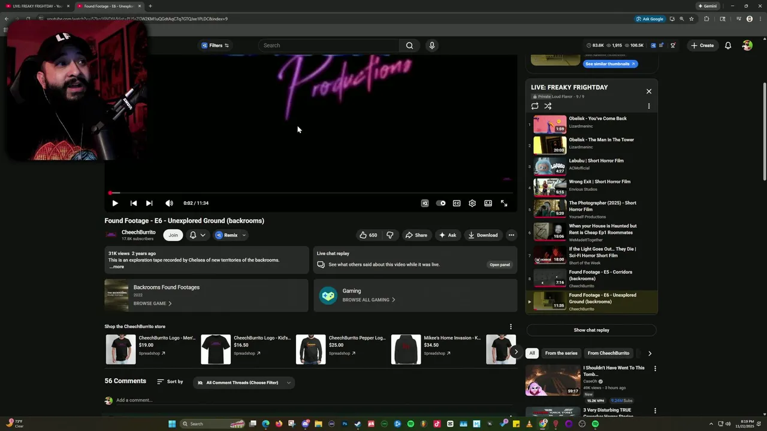Open the Windows Start menu

172,424
